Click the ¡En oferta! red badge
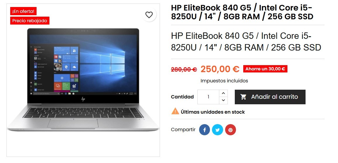 tap(23, 11)
